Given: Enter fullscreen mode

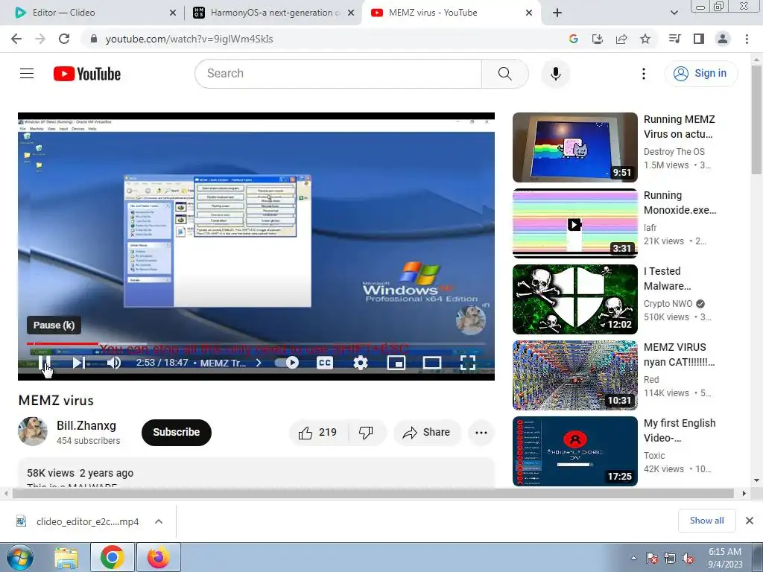Looking at the screenshot, I should [468, 363].
